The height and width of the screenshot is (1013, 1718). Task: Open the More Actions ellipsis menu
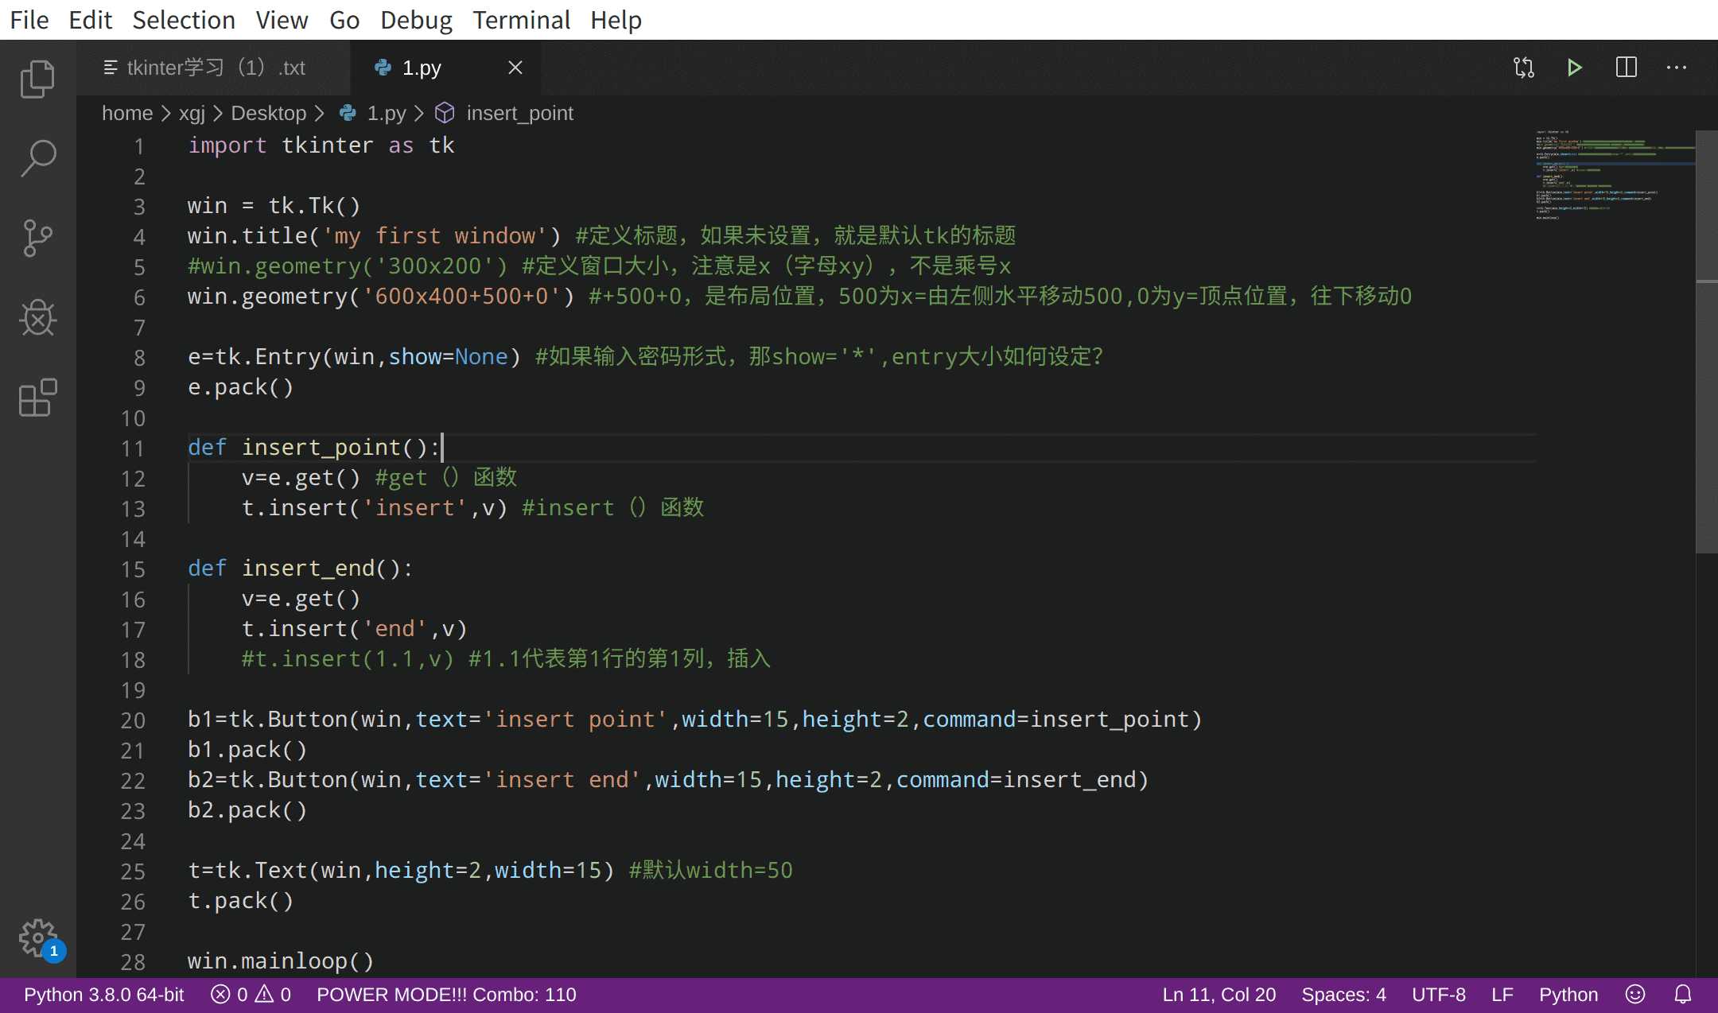pos(1677,68)
